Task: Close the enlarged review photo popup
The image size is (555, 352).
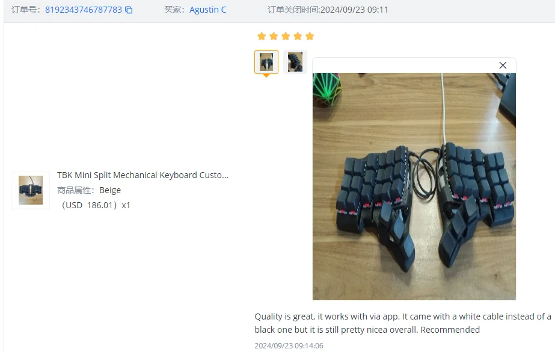Action: click(x=503, y=65)
